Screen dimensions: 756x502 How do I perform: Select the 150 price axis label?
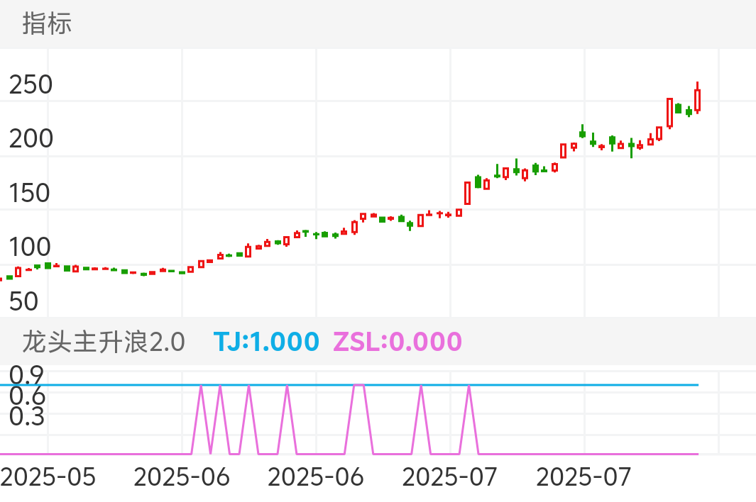click(29, 193)
